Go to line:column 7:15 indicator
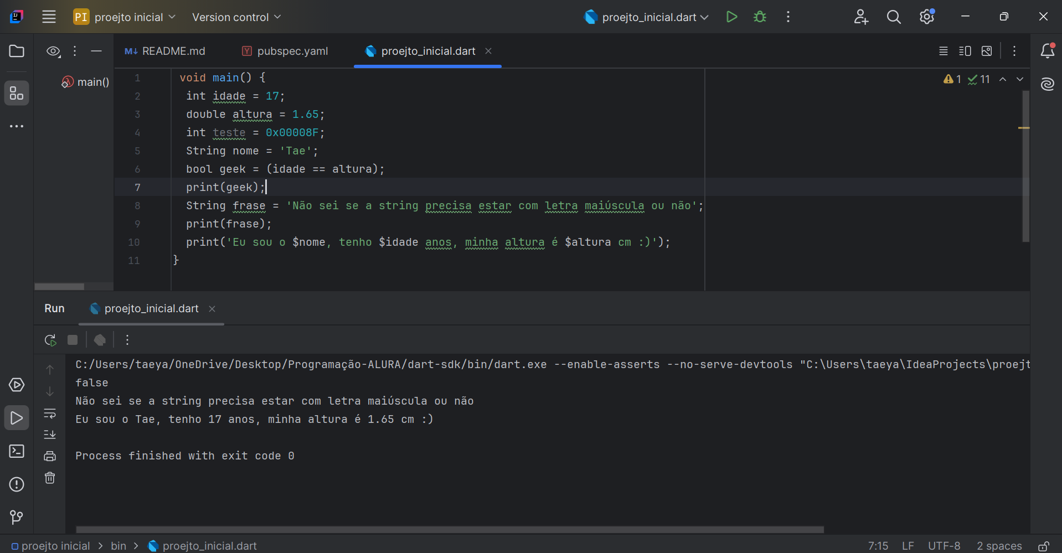This screenshot has height=553, width=1062. click(x=878, y=546)
